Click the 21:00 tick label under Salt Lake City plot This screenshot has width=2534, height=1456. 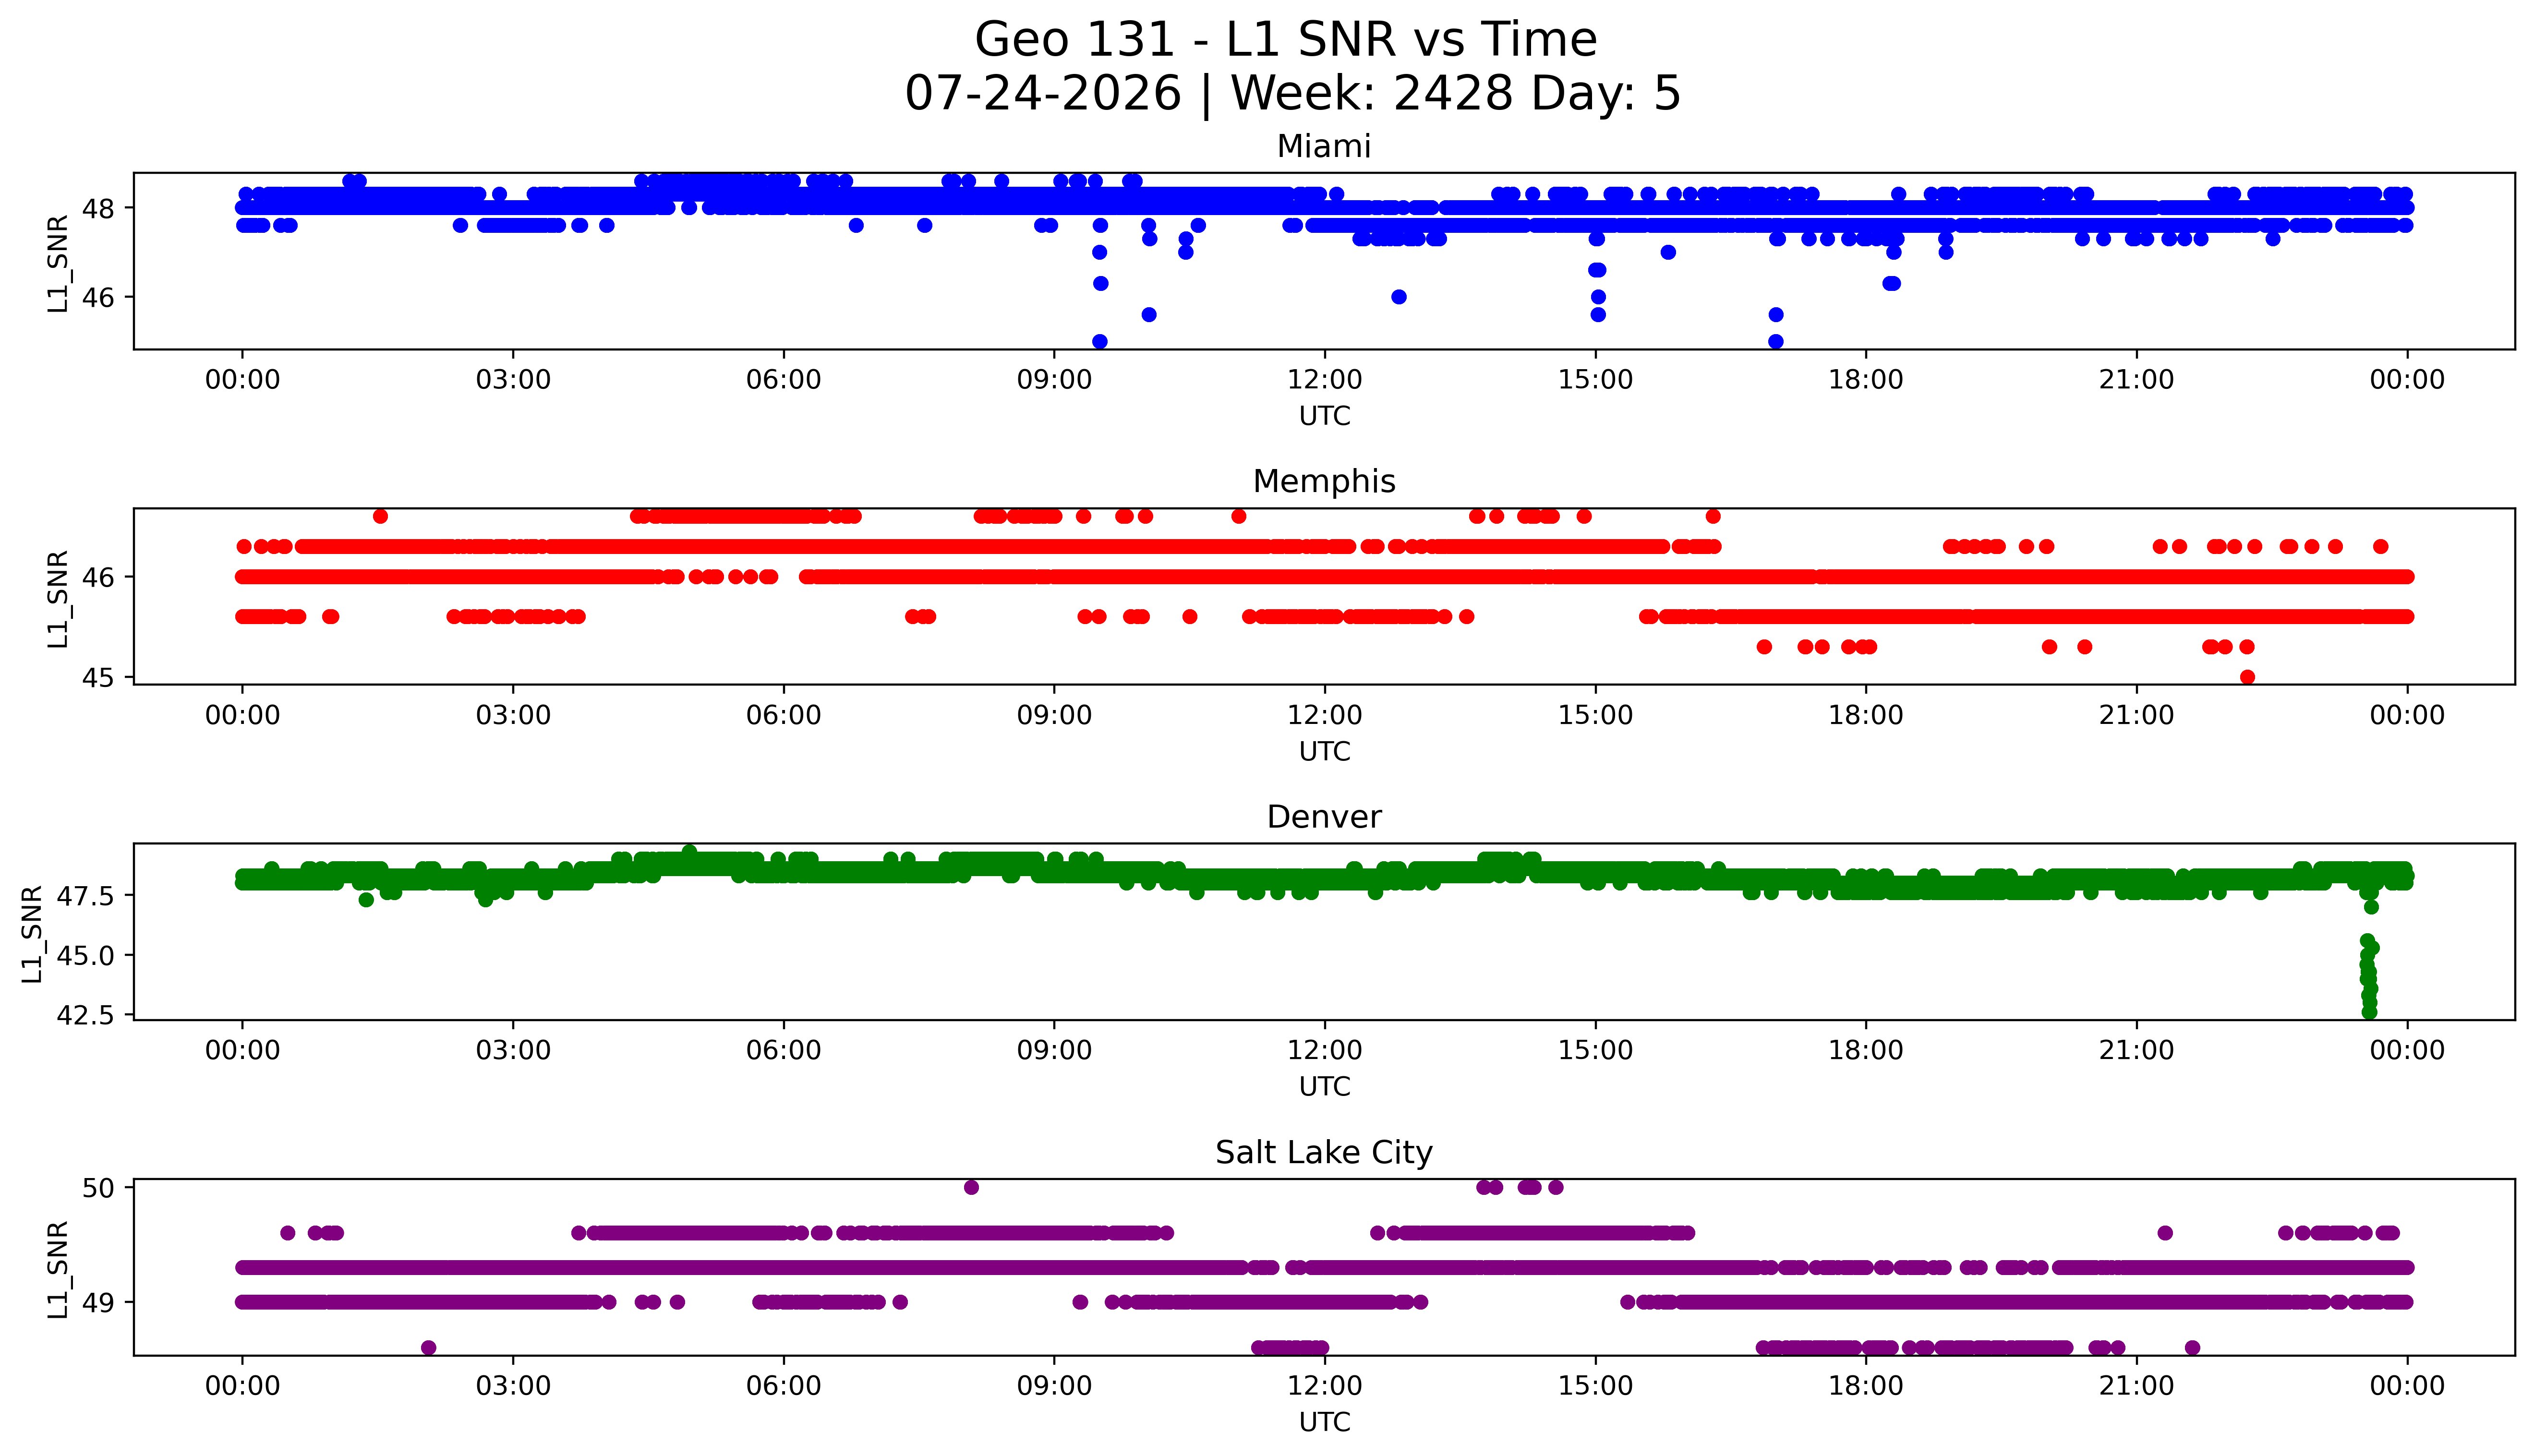click(2137, 1386)
